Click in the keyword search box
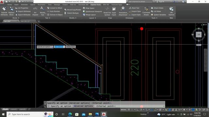This screenshot has height=117, width=209. pos(140,2)
